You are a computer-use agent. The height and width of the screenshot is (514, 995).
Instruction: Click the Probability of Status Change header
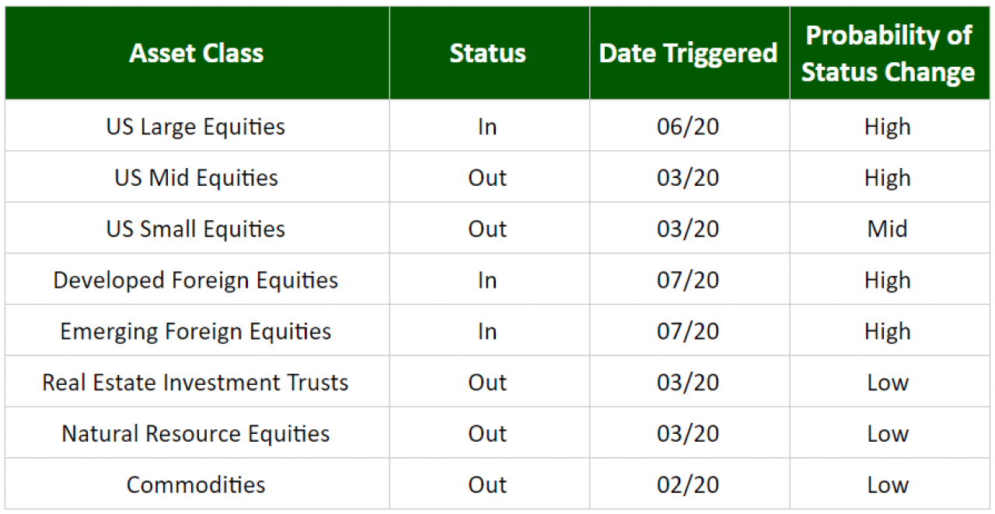(889, 53)
